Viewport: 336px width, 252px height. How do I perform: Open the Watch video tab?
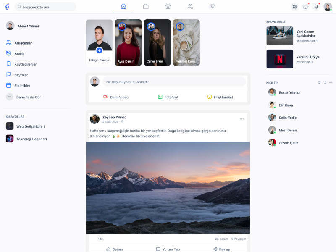(146, 7)
